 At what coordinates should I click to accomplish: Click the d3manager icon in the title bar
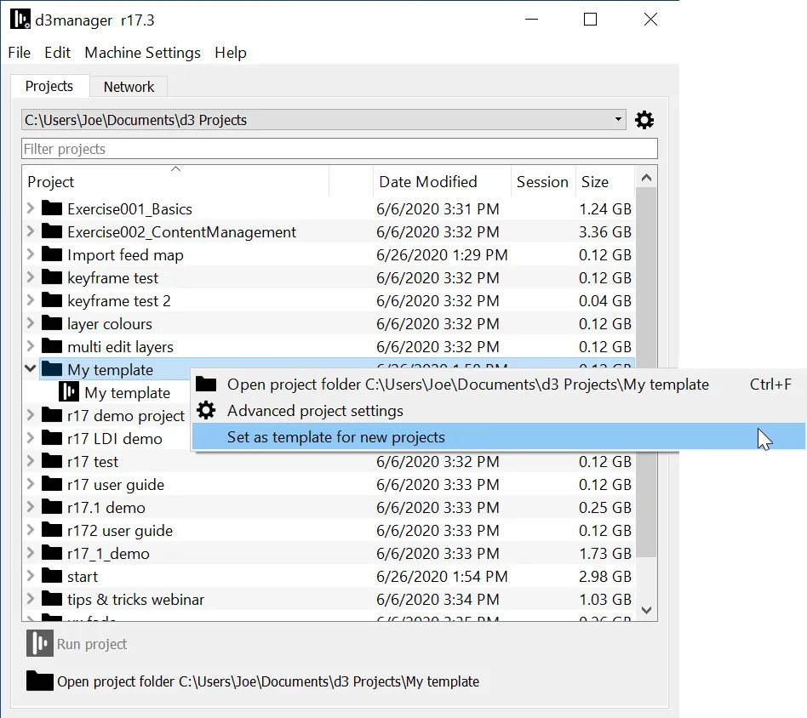(x=20, y=19)
